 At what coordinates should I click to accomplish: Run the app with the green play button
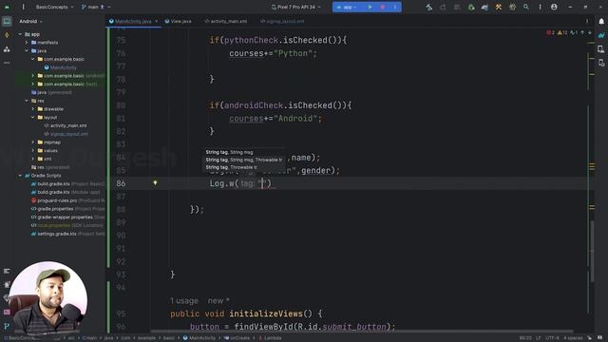[370, 7]
